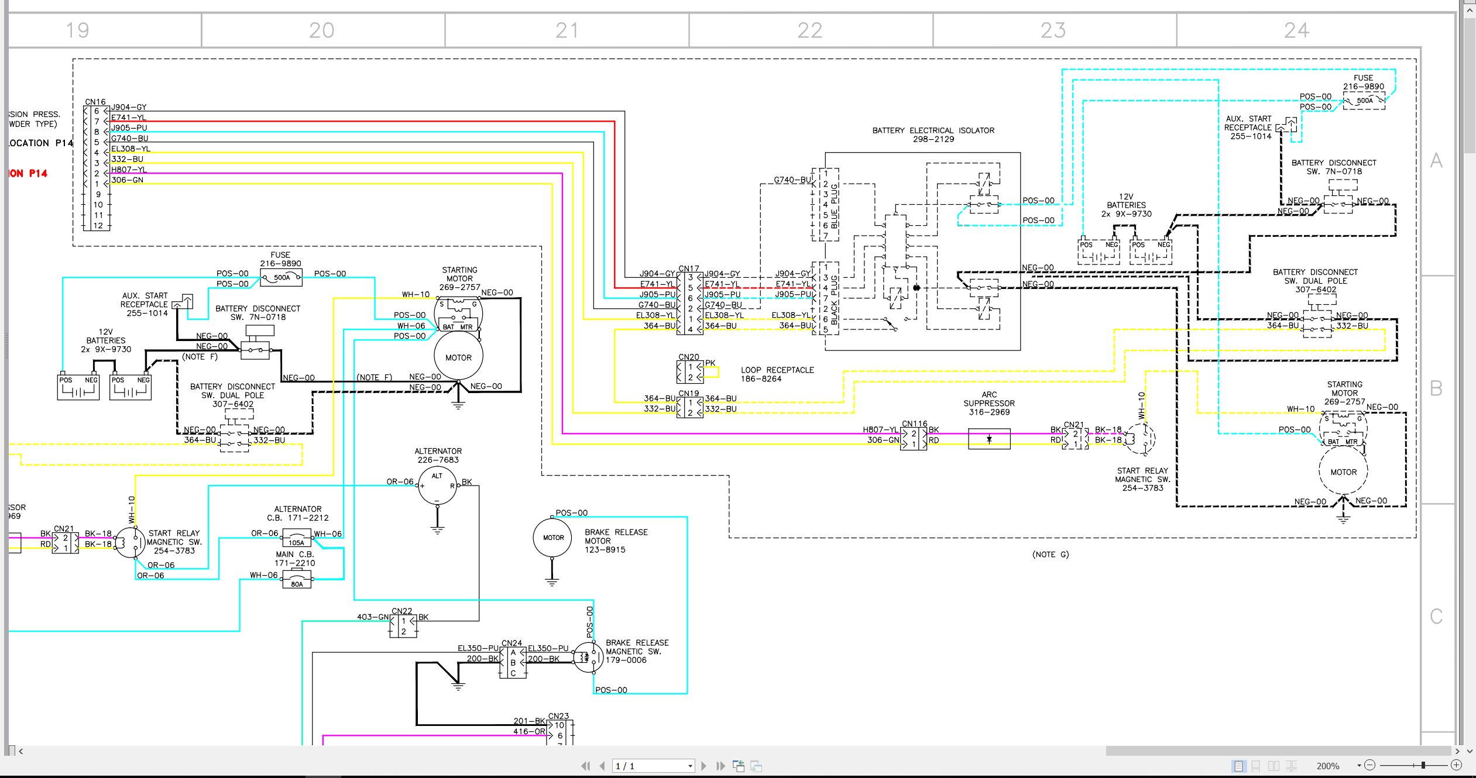Click grid row letter C
Image resolution: width=1476 pixels, height=778 pixels.
1436,617
